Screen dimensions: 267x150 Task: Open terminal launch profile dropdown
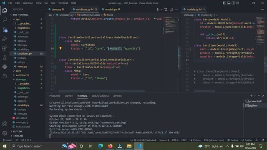coord(254,96)
